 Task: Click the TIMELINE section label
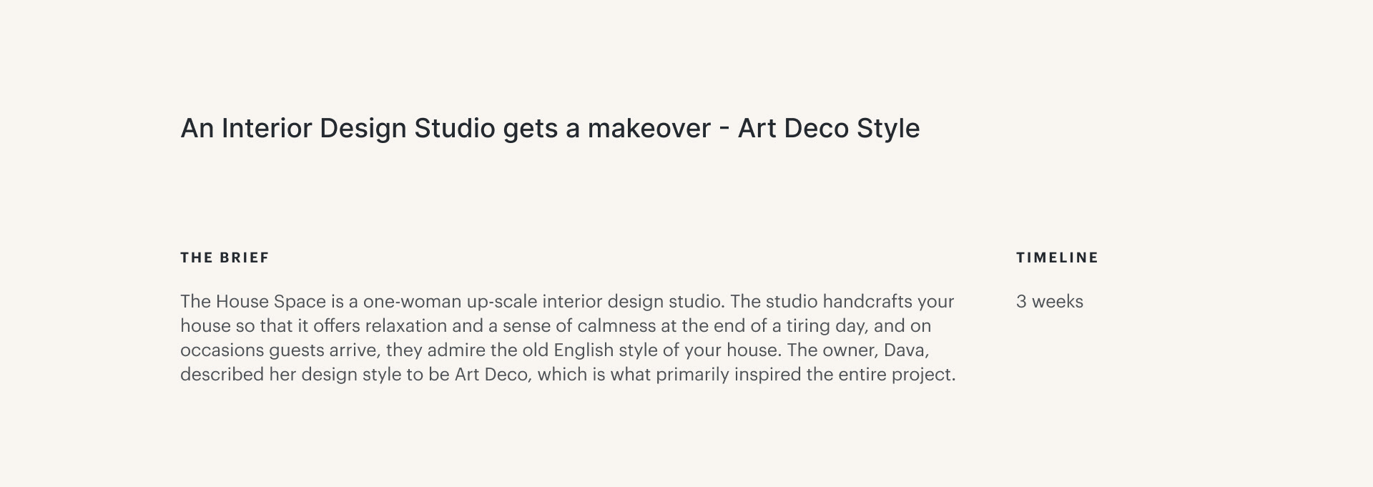click(x=1057, y=257)
